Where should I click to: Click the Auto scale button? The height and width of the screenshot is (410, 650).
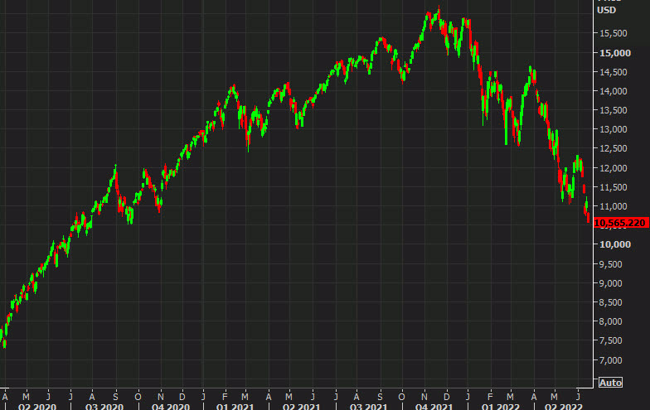(x=610, y=383)
